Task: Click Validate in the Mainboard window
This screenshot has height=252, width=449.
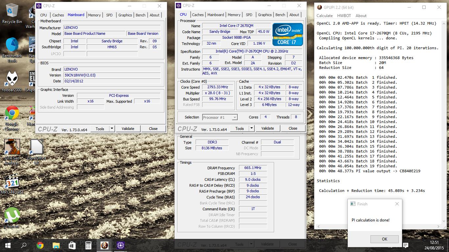Action: pyautogui.click(x=128, y=129)
